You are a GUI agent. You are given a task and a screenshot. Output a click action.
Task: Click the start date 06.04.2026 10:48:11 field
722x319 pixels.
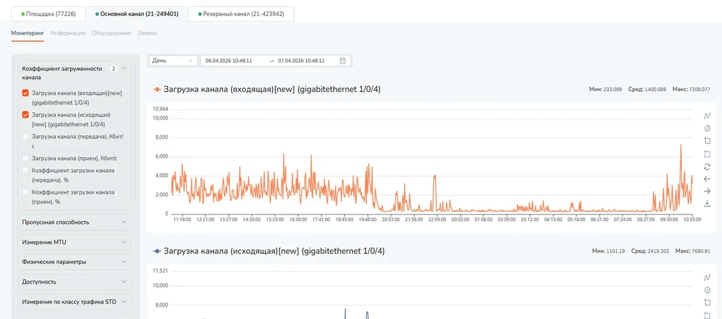pos(229,60)
